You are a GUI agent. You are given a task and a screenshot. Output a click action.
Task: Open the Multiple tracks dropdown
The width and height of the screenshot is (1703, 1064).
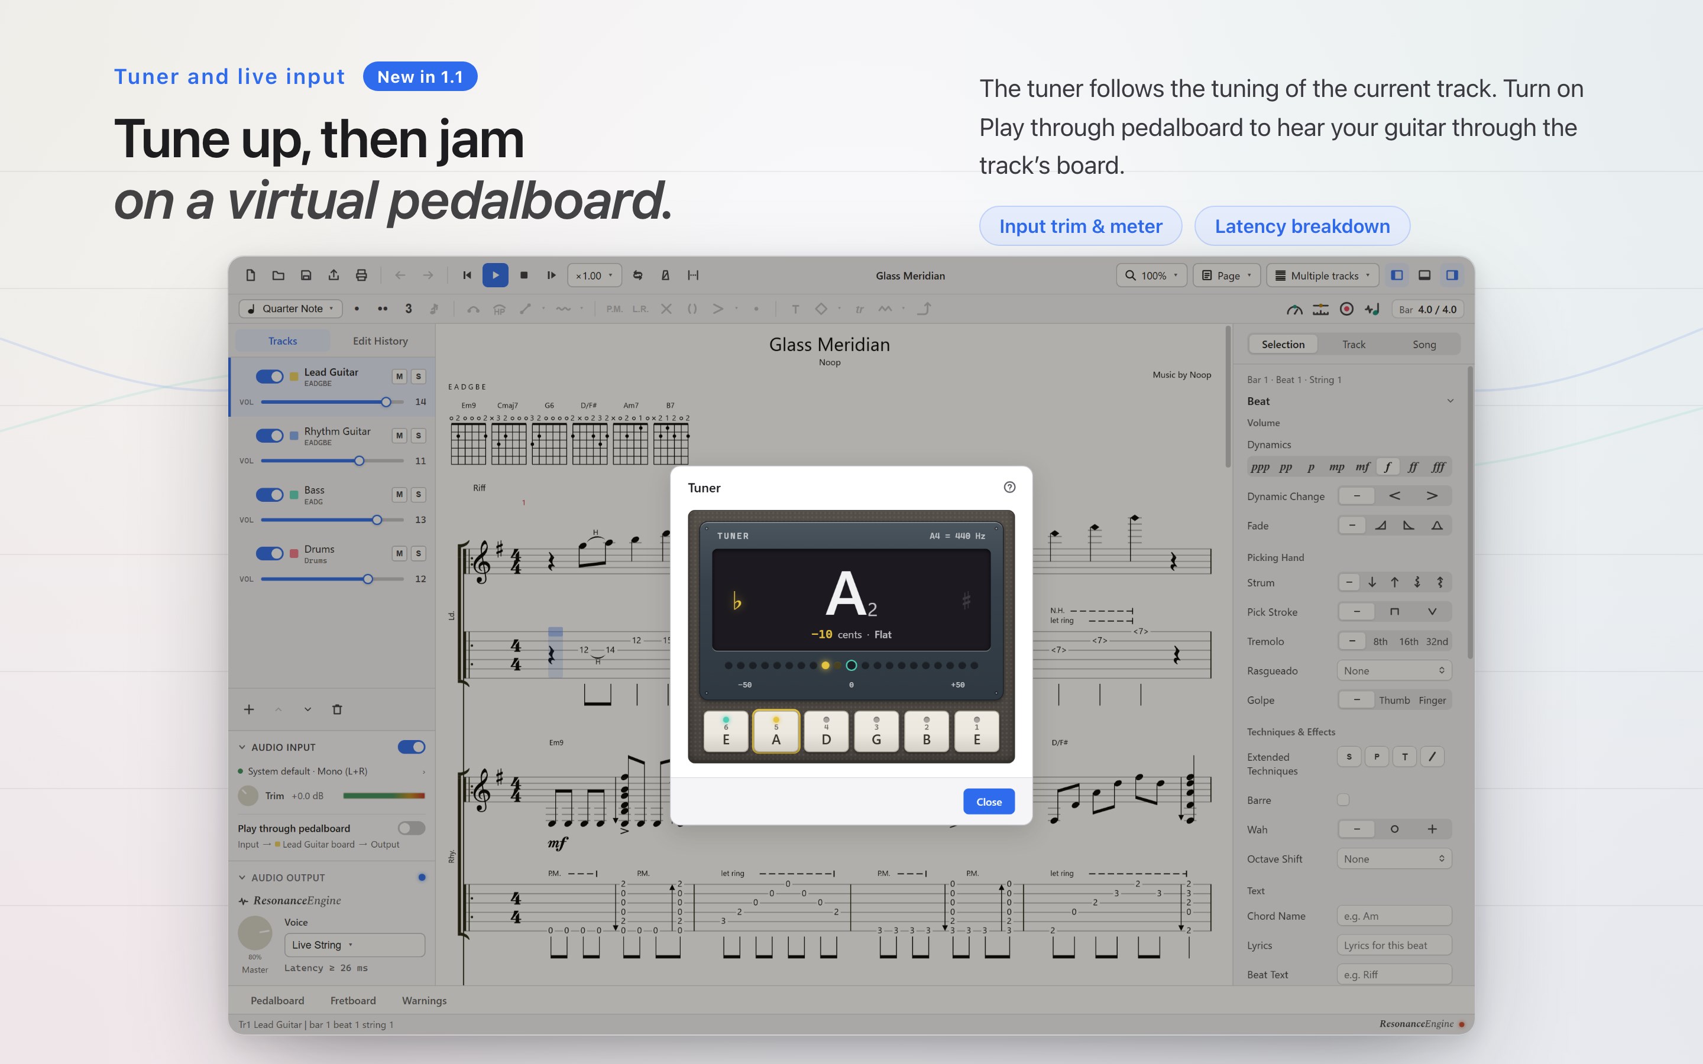click(1323, 275)
